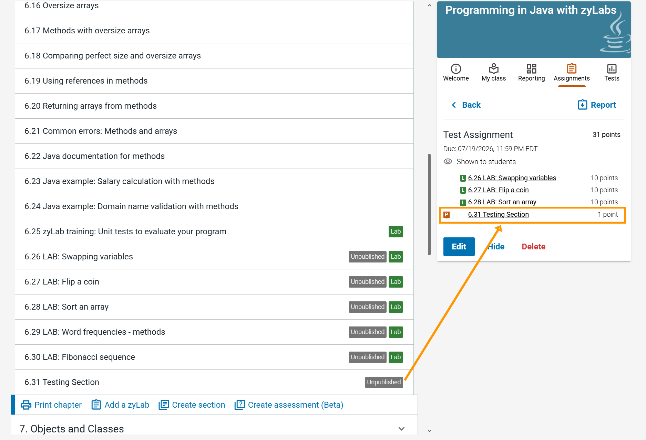Screen dimensions: 646x440
Task: Open section 6.25 zyLab training unit tests
Action: point(214,232)
